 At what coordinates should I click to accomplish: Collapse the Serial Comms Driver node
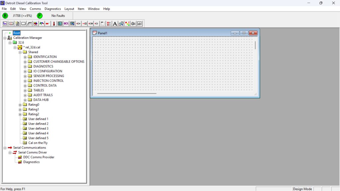(x=10, y=153)
